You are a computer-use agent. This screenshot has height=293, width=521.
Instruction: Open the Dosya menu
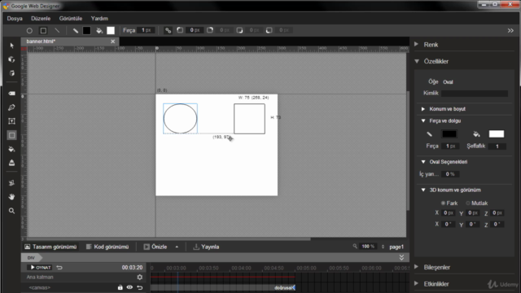tap(15, 18)
